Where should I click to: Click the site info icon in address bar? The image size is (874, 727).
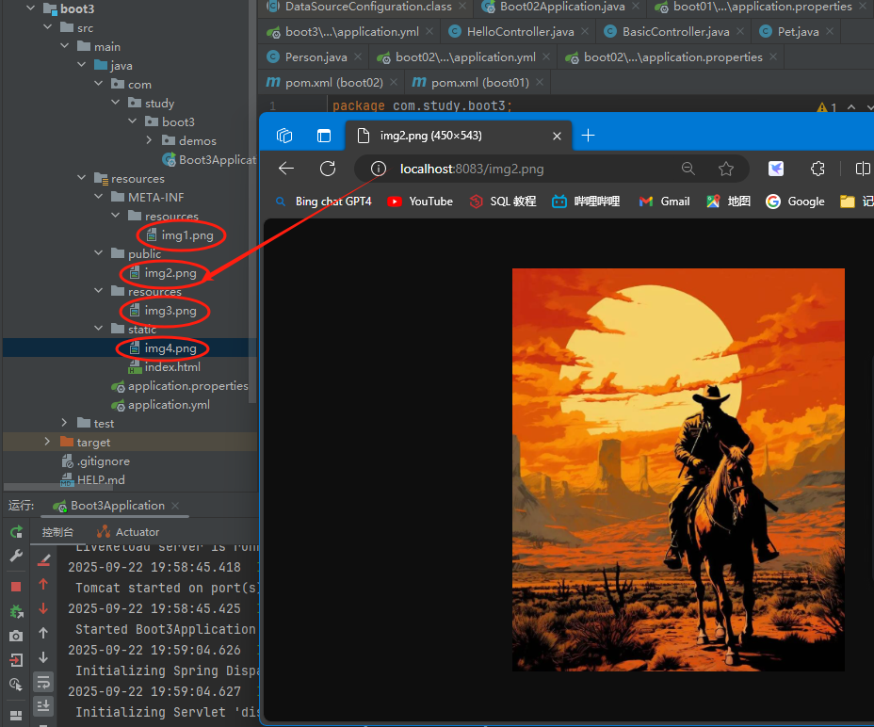(379, 169)
